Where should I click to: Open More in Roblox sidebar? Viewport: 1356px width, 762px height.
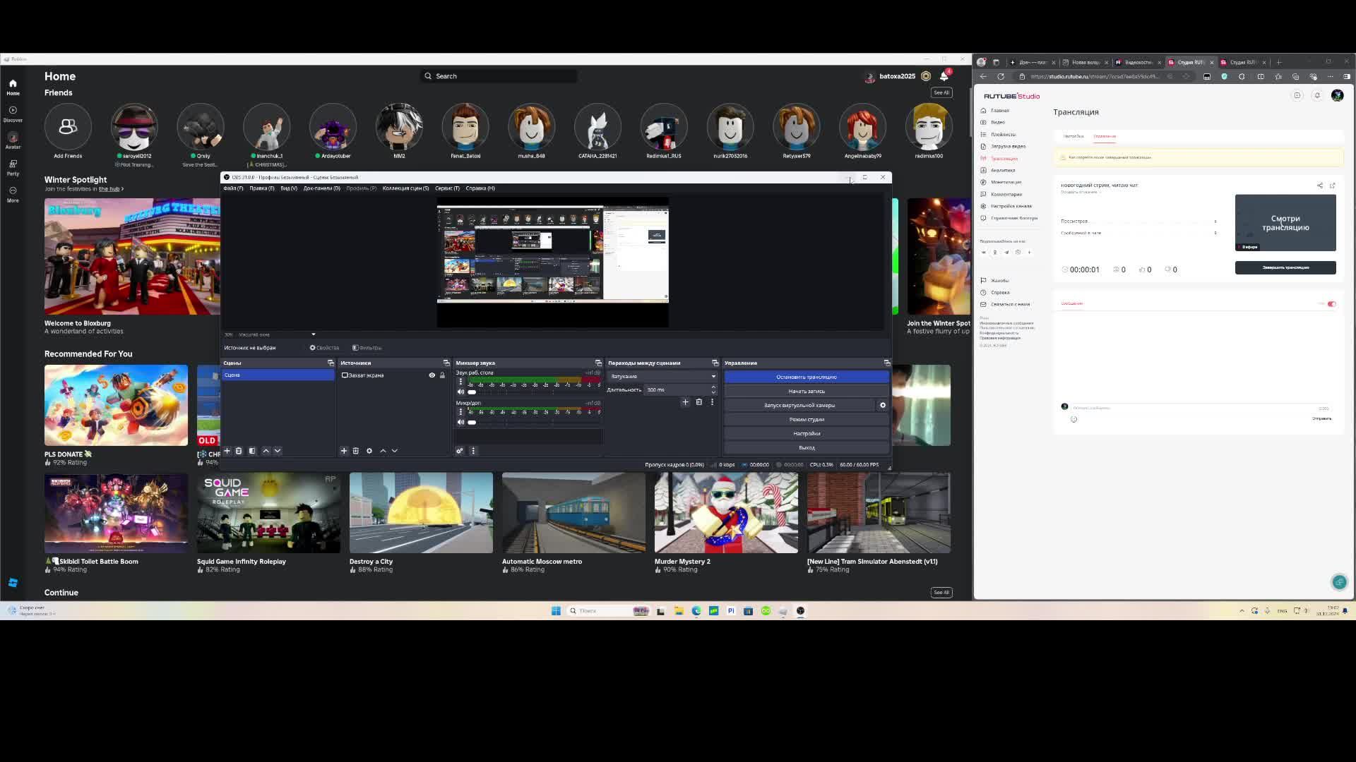pos(13,194)
